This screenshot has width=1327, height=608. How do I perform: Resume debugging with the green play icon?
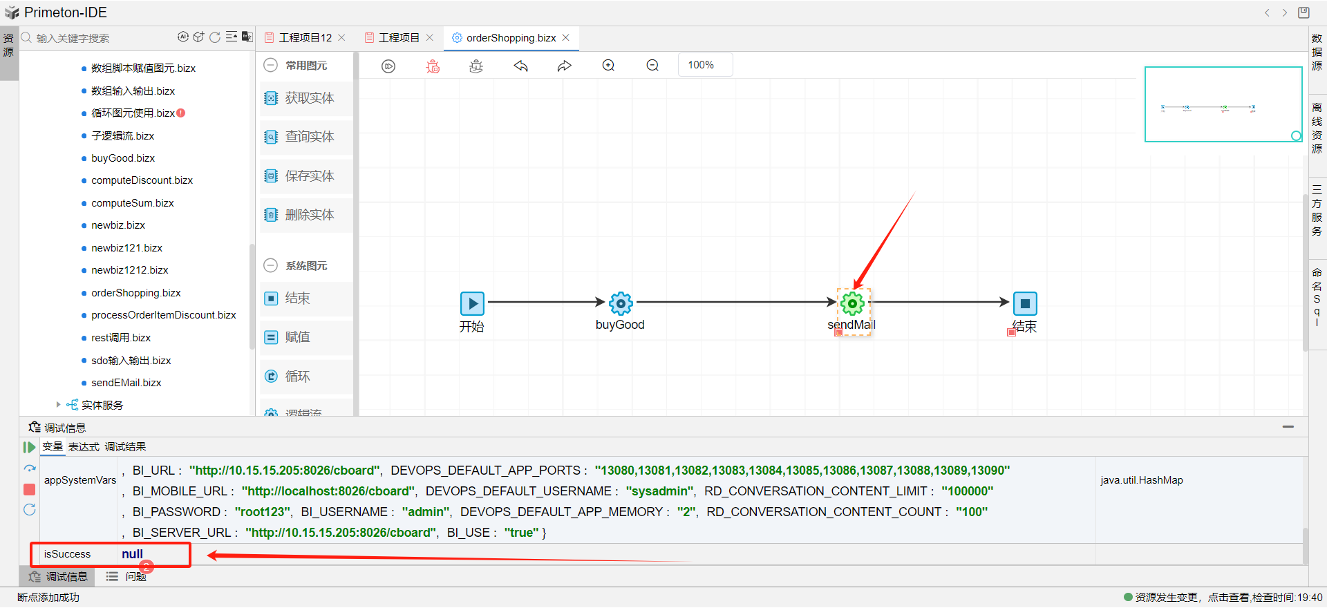(29, 447)
